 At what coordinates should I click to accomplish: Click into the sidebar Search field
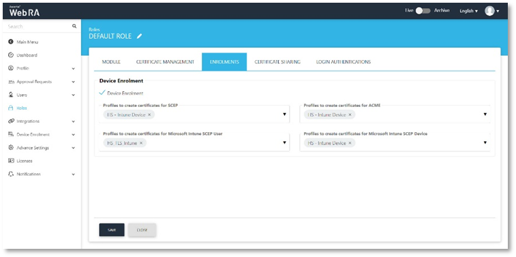pyautogui.click(x=38, y=27)
